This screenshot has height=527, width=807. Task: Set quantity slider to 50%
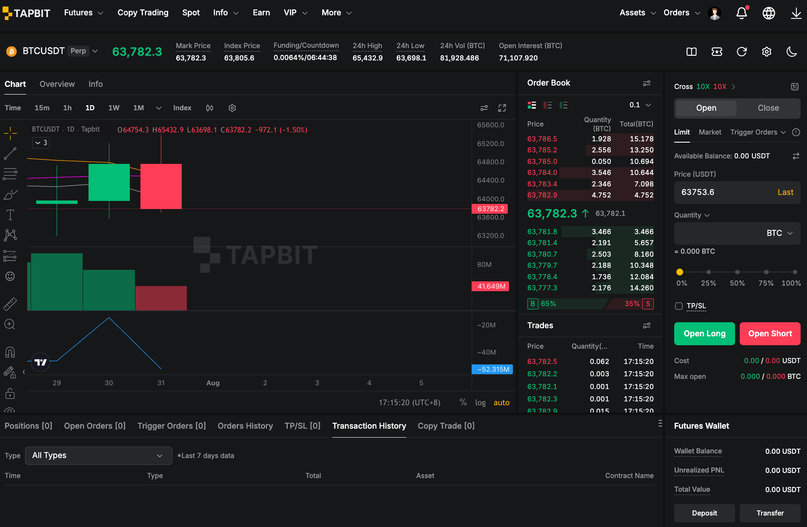click(x=737, y=272)
